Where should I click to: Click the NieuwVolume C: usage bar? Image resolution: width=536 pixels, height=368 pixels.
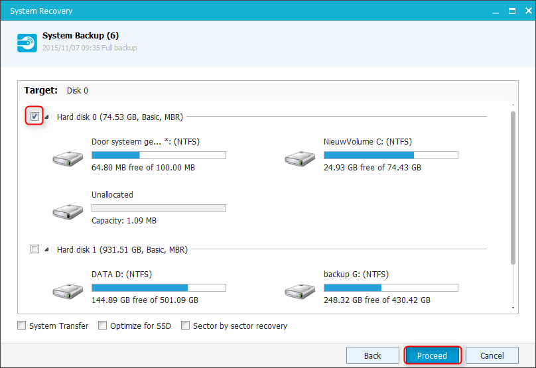(x=391, y=155)
